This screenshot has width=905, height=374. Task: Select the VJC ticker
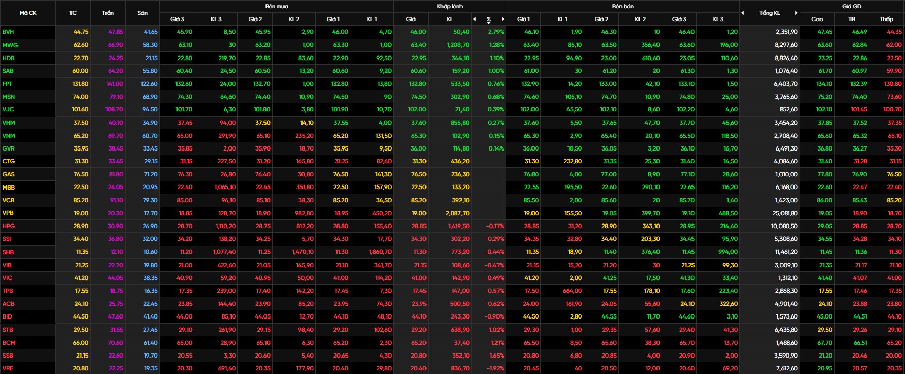coord(8,109)
